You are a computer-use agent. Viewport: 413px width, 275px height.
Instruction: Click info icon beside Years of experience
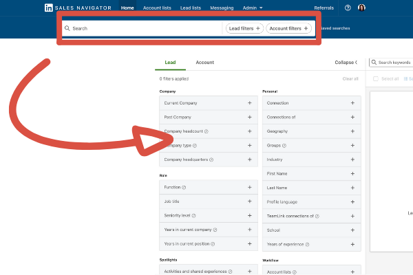[307, 245]
